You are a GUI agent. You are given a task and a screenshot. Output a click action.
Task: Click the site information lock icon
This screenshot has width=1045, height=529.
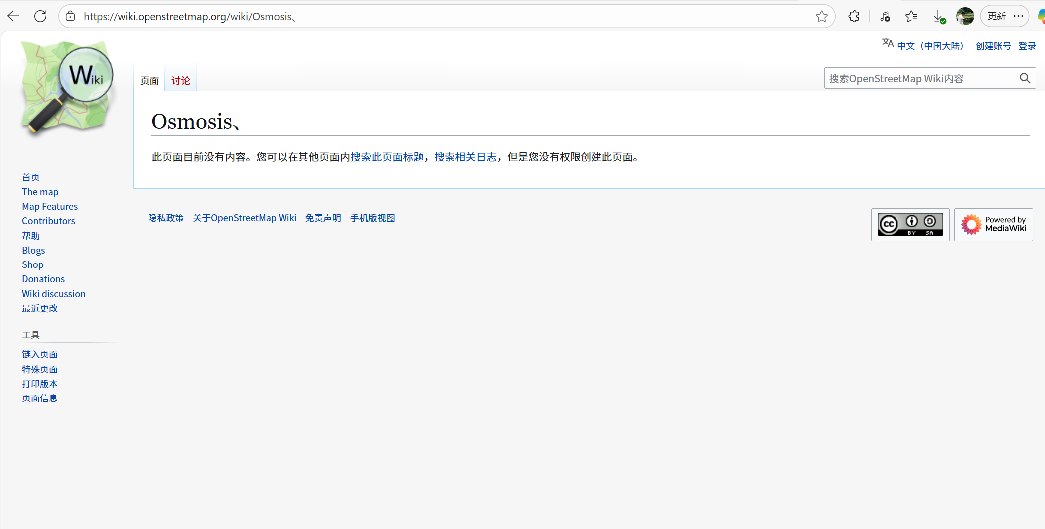coord(71,16)
